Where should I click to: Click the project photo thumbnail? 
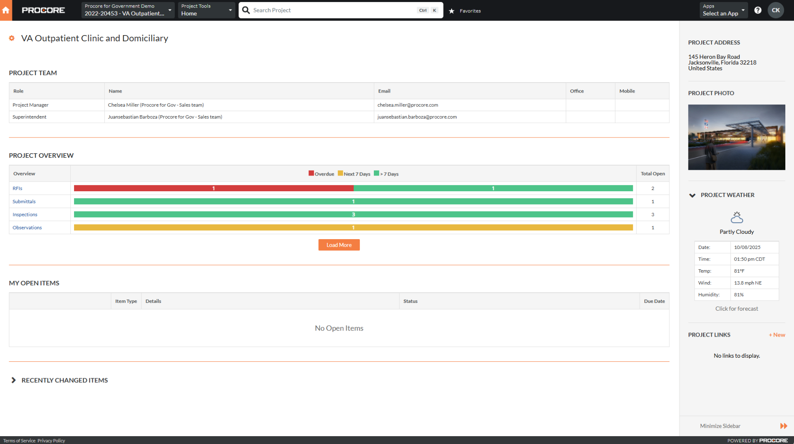[737, 137]
